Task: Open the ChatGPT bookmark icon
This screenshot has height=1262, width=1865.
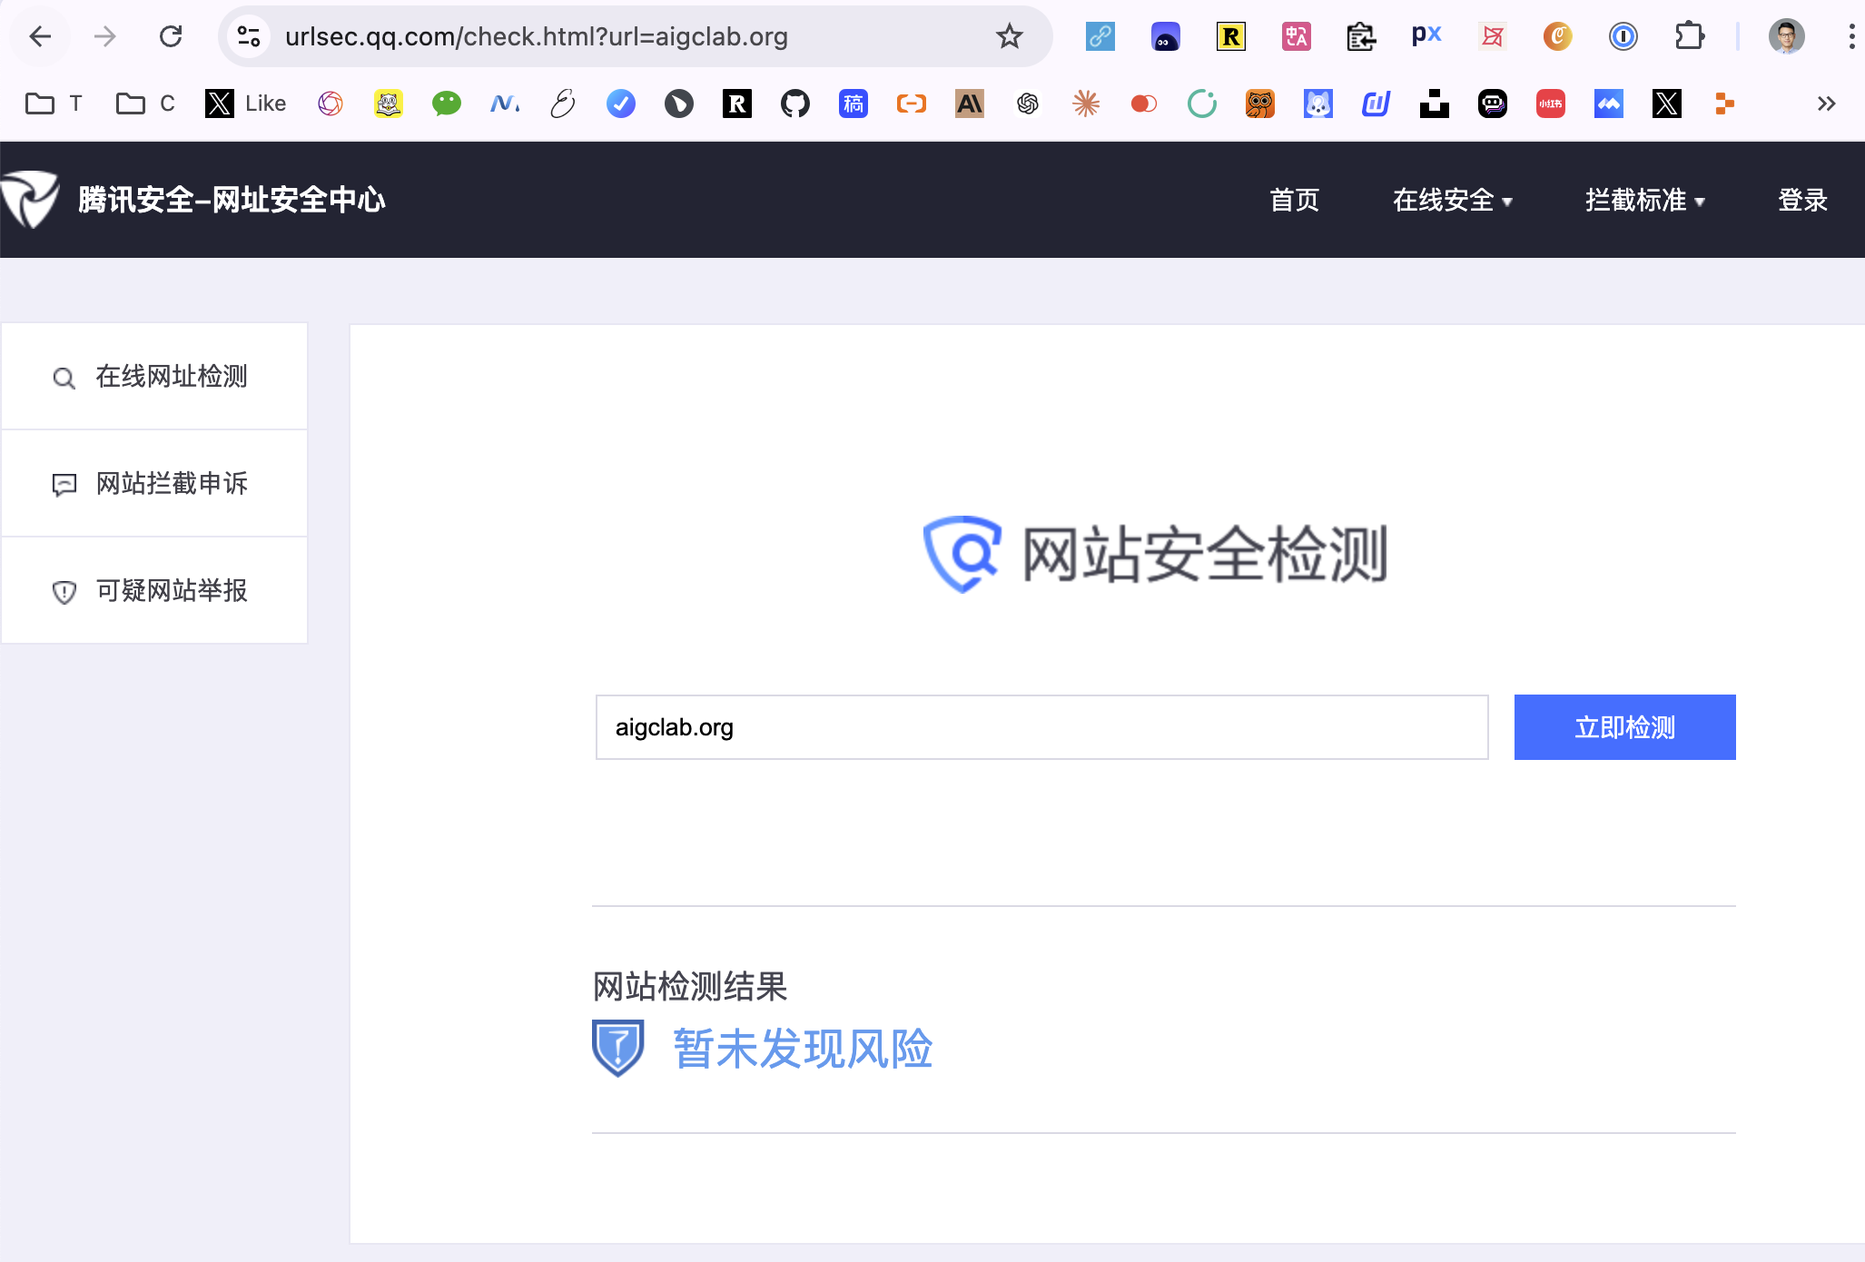Action: click(1027, 104)
